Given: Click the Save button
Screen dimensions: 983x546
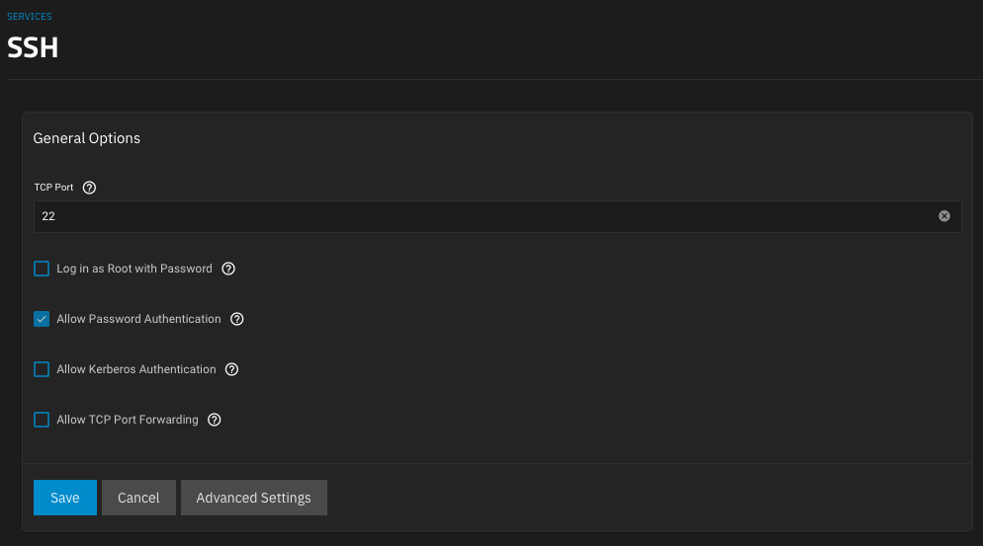Looking at the screenshot, I should point(65,498).
